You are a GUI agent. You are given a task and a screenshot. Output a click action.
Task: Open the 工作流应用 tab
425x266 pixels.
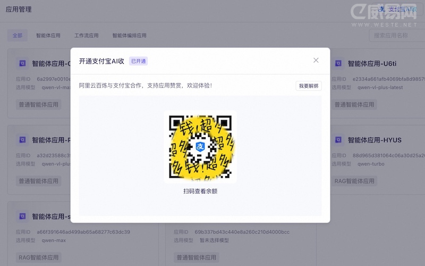point(86,36)
